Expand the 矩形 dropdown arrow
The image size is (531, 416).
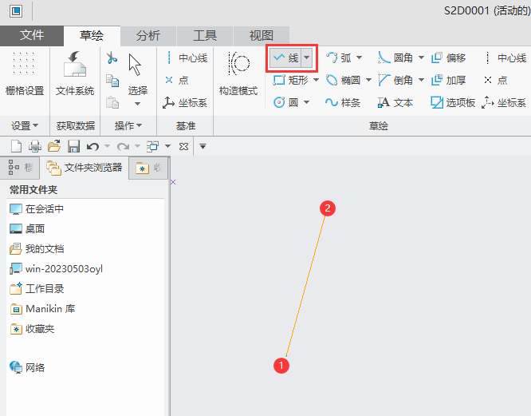pyautogui.click(x=316, y=81)
